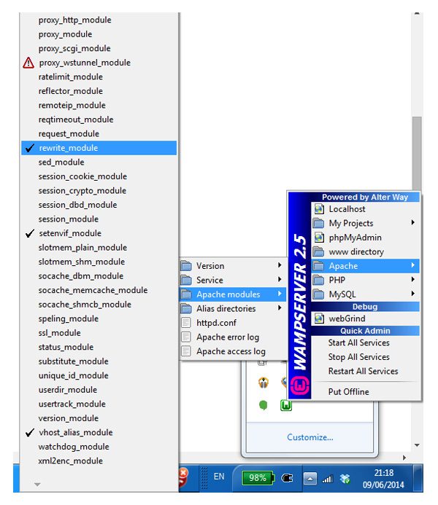Click the module list scroll-down arrow

pos(37,485)
